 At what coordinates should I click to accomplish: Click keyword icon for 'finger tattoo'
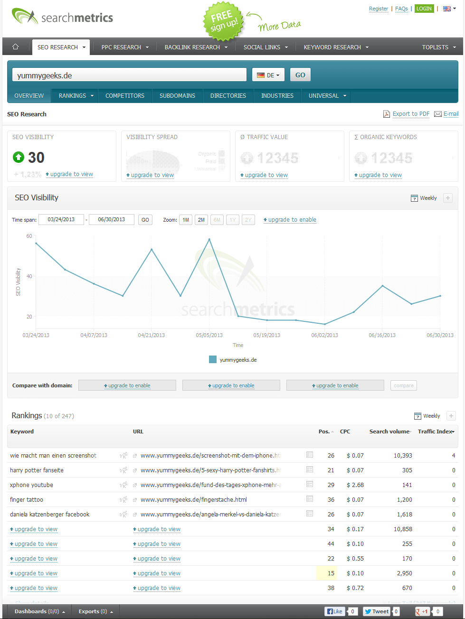(x=123, y=500)
